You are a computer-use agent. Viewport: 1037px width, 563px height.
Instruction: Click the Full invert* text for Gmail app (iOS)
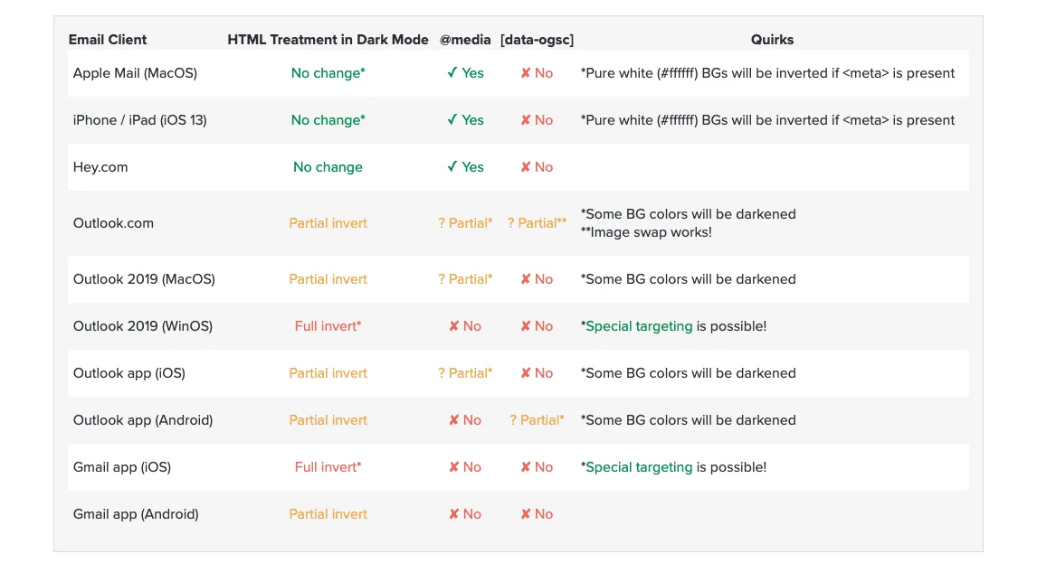(x=328, y=467)
